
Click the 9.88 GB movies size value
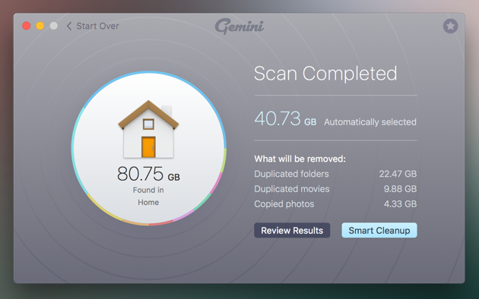click(400, 189)
